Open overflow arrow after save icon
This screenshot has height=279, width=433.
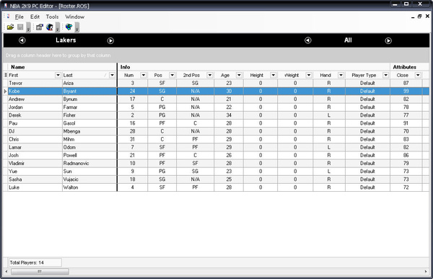(28, 27)
